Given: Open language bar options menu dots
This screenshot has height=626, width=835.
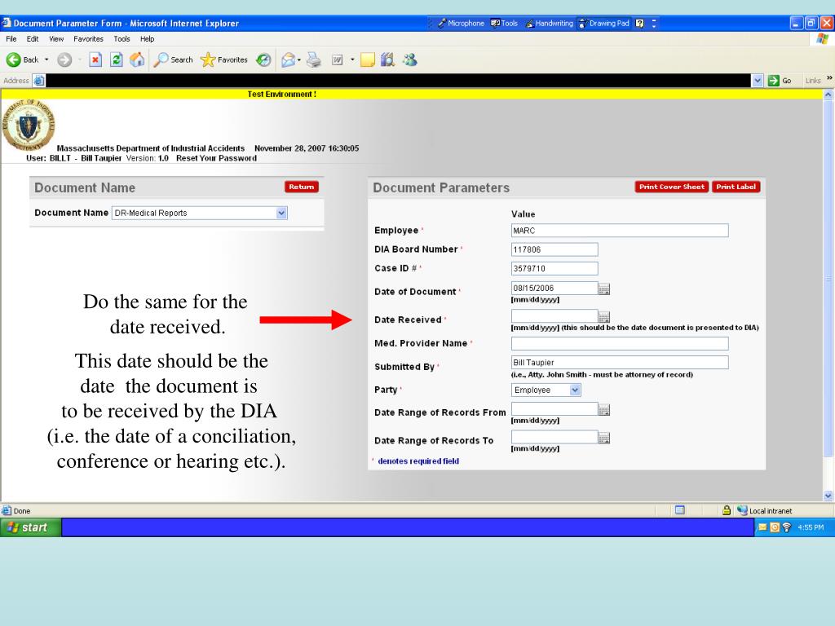Looking at the screenshot, I should (x=654, y=23).
